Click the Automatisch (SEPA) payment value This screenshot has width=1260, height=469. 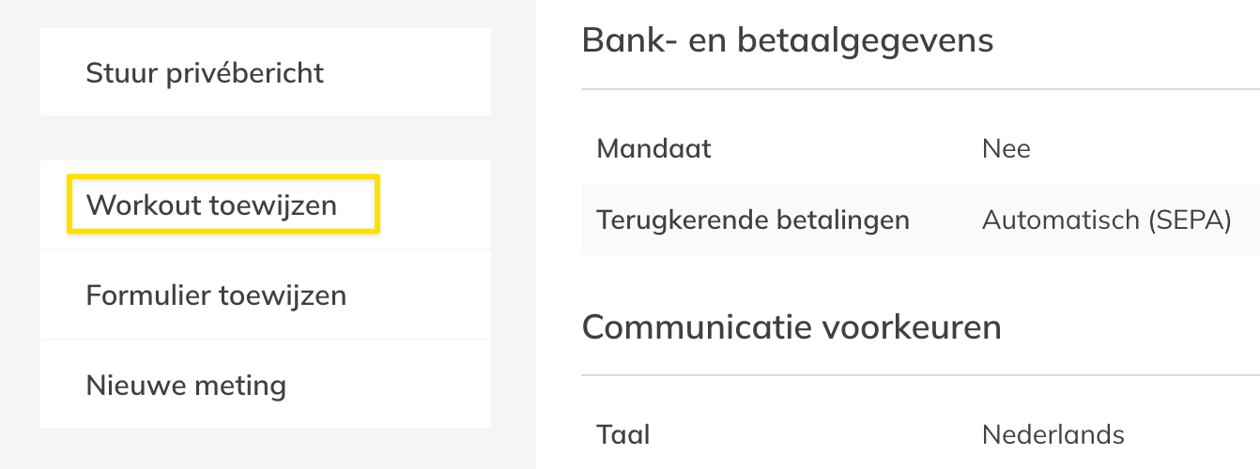coord(1106,220)
